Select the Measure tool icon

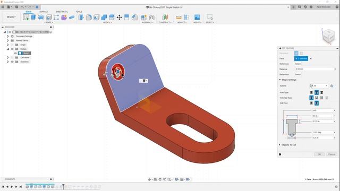178,18
